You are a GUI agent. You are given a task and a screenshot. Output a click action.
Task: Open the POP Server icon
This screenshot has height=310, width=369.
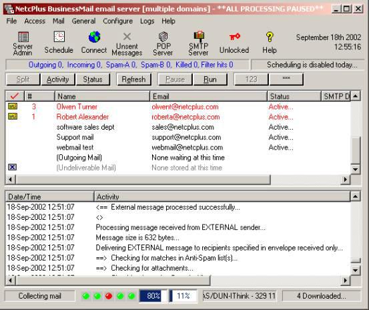click(163, 37)
